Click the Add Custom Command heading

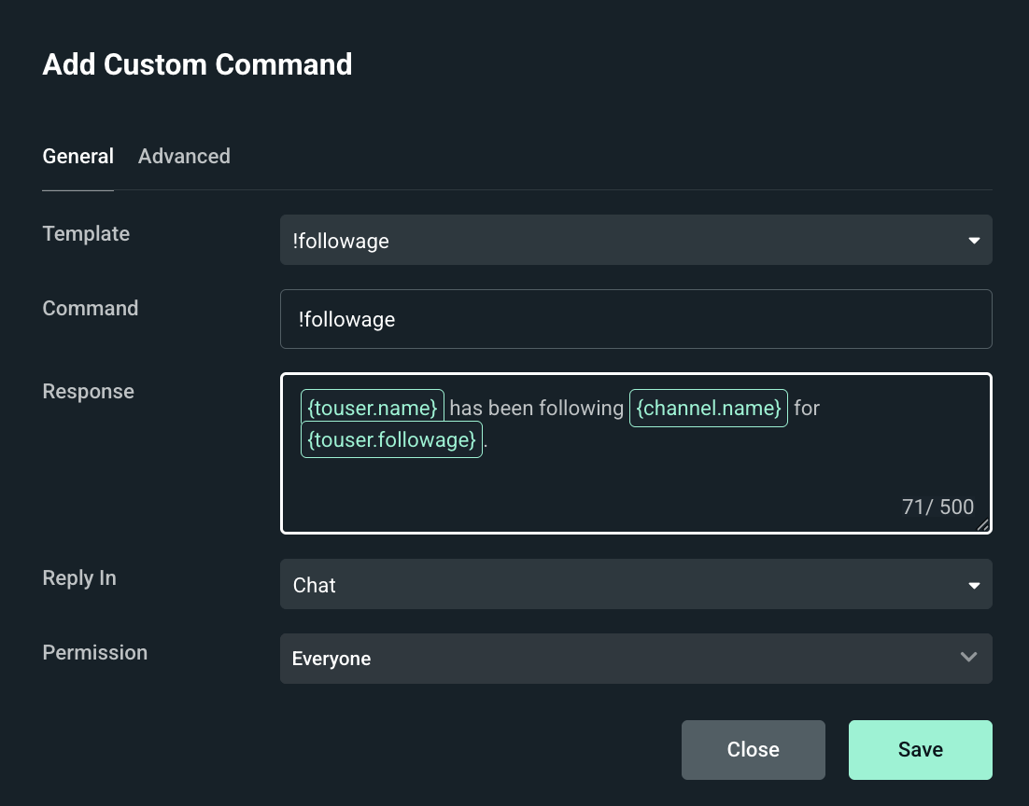tap(198, 64)
